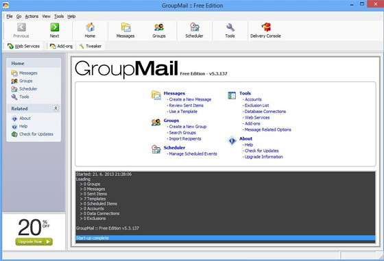Open the Help menu in menu bar
The width and height of the screenshot is (384, 261).
click(x=71, y=16)
